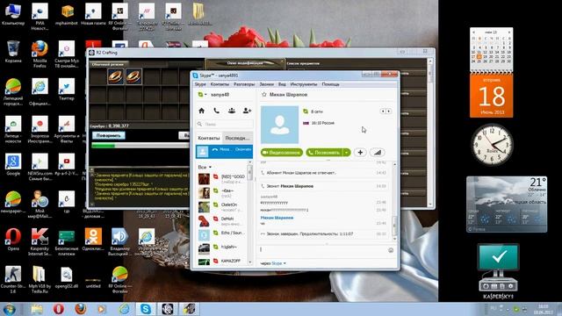Open mphaimbot desktop icon

tap(67, 14)
